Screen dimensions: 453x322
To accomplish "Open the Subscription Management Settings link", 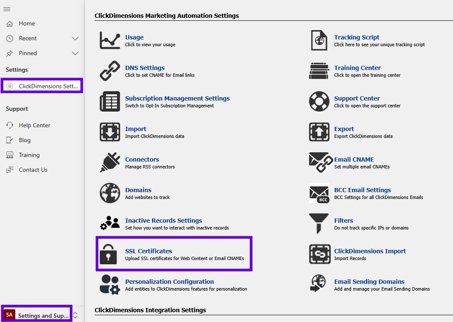I will coord(177,98).
